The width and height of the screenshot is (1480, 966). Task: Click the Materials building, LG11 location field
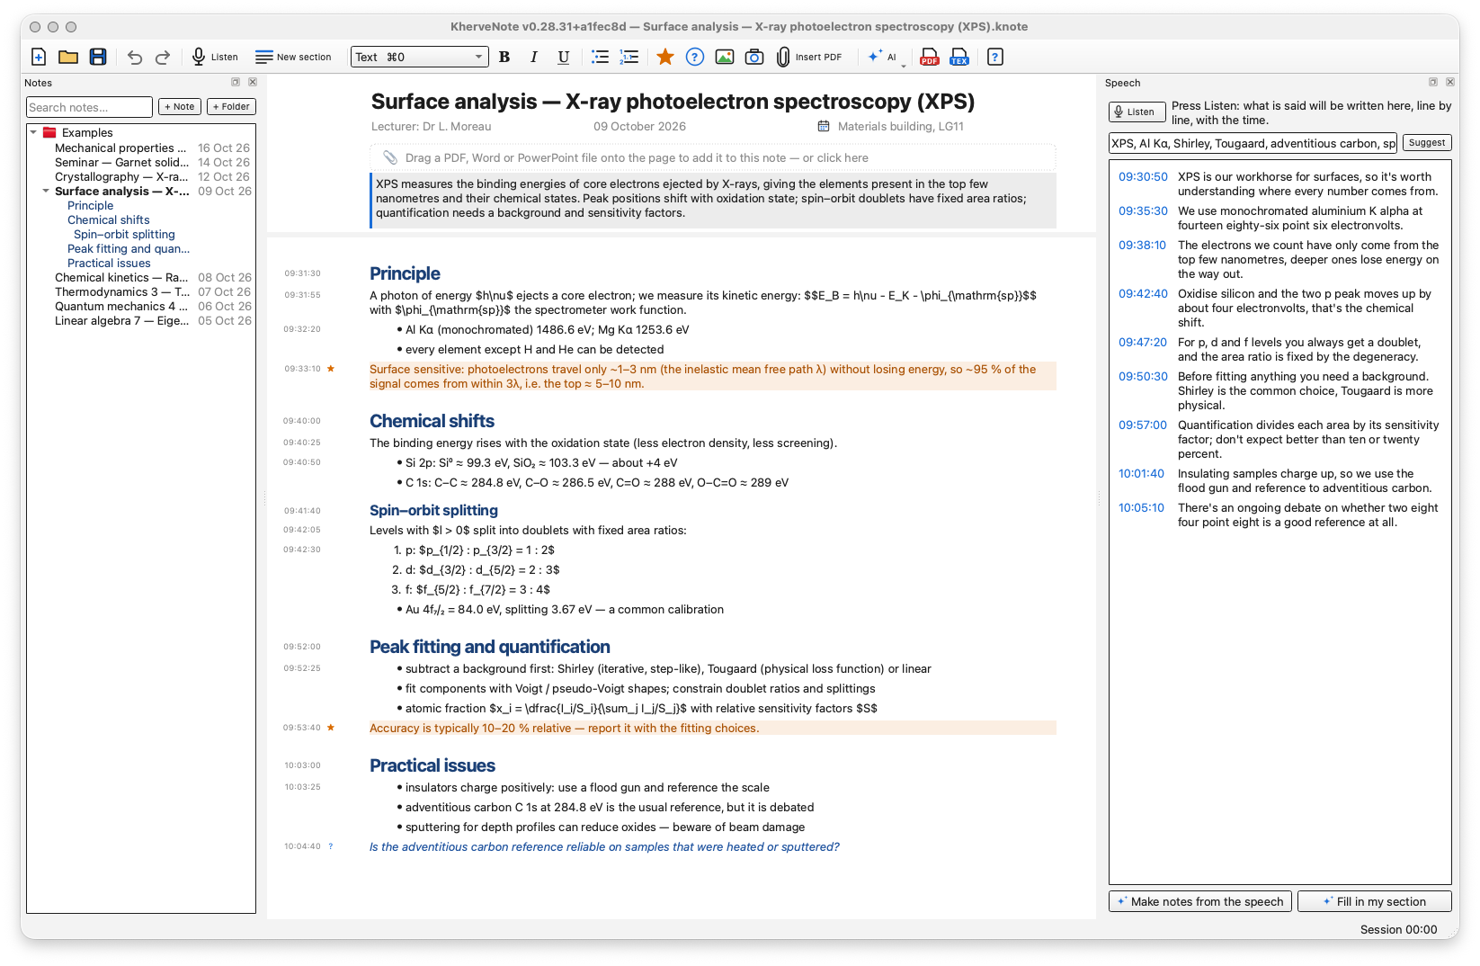click(900, 126)
